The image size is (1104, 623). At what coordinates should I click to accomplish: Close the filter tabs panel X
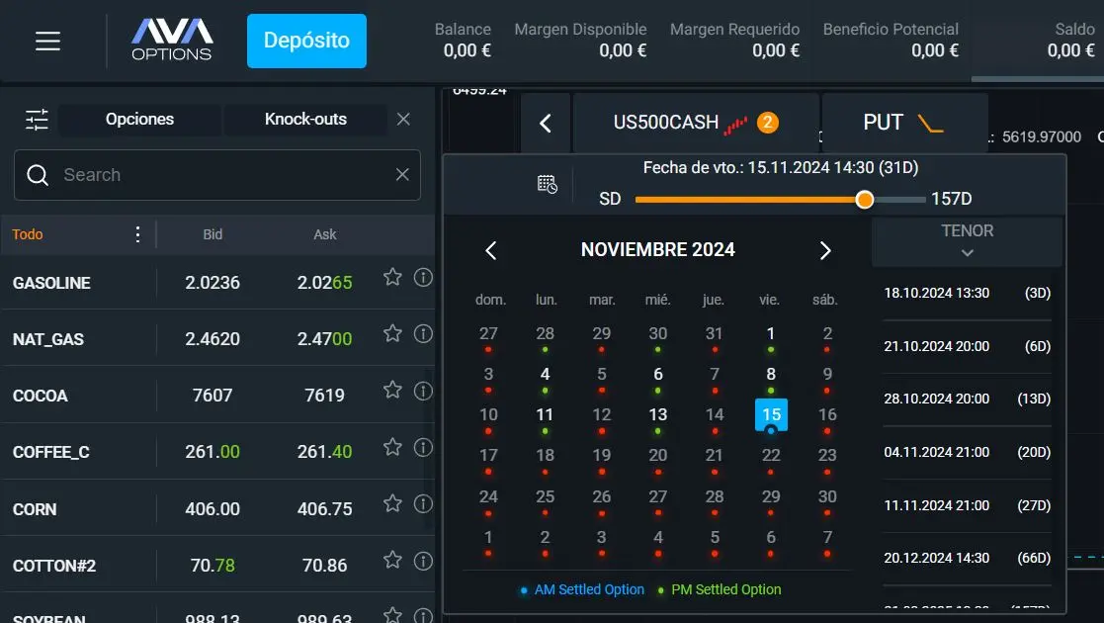[x=403, y=120]
